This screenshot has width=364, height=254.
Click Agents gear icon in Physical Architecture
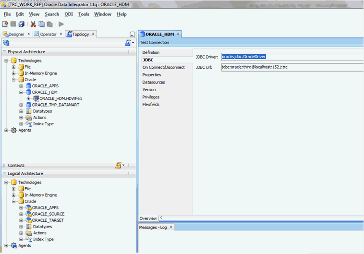point(14,130)
